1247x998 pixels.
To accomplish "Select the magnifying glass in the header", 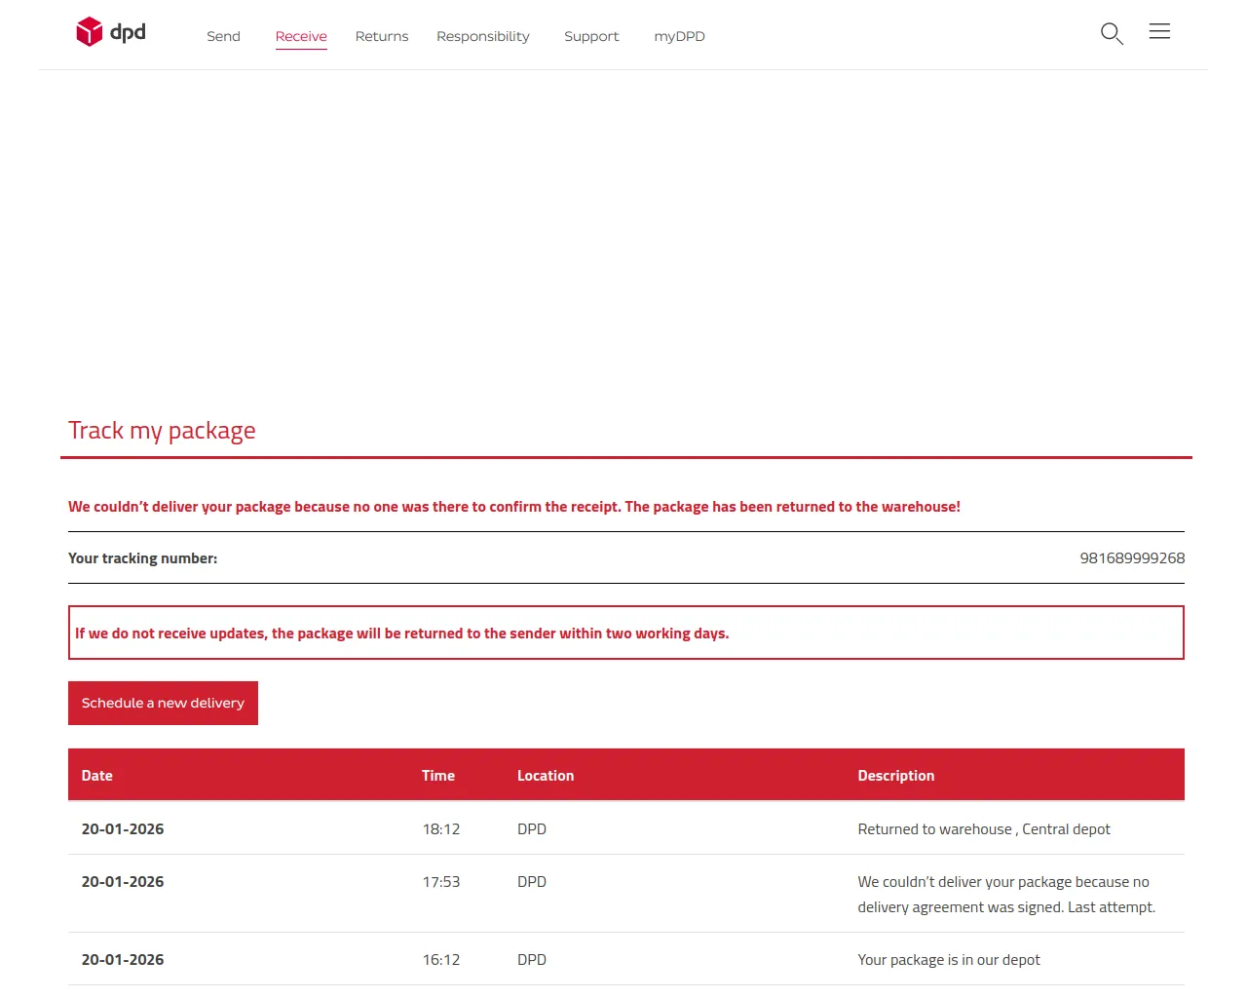I will tap(1111, 33).
